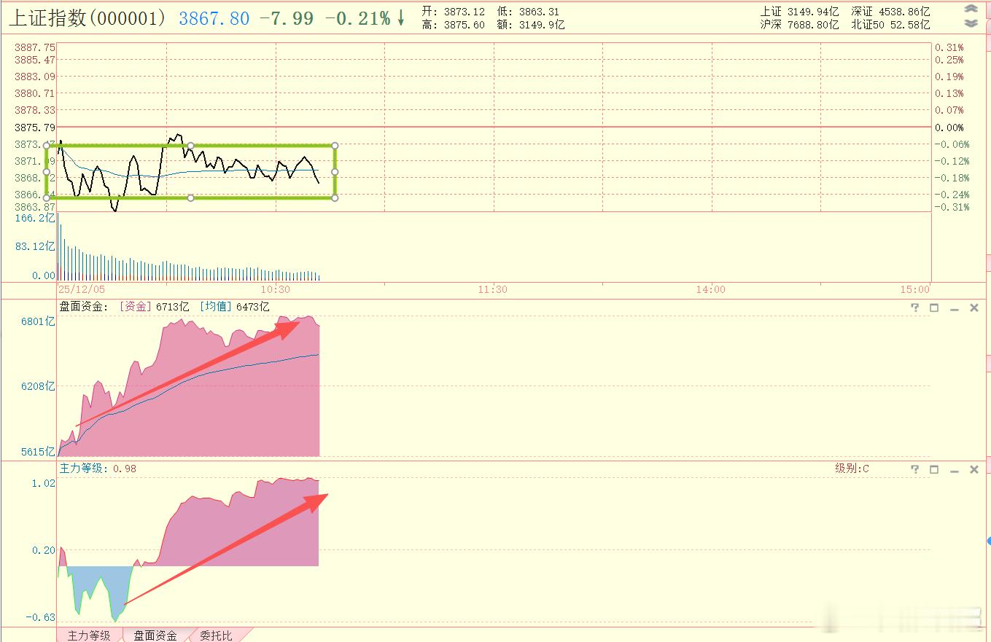Close the 主力等级 indicator panel
The height and width of the screenshot is (642, 991).
973,469
